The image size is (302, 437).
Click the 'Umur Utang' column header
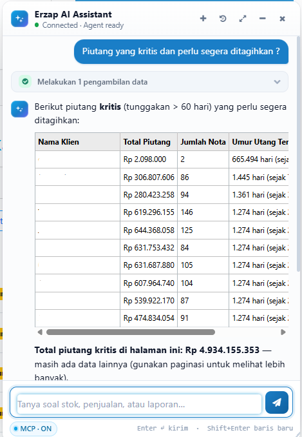pyautogui.click(x=259, y=142)
